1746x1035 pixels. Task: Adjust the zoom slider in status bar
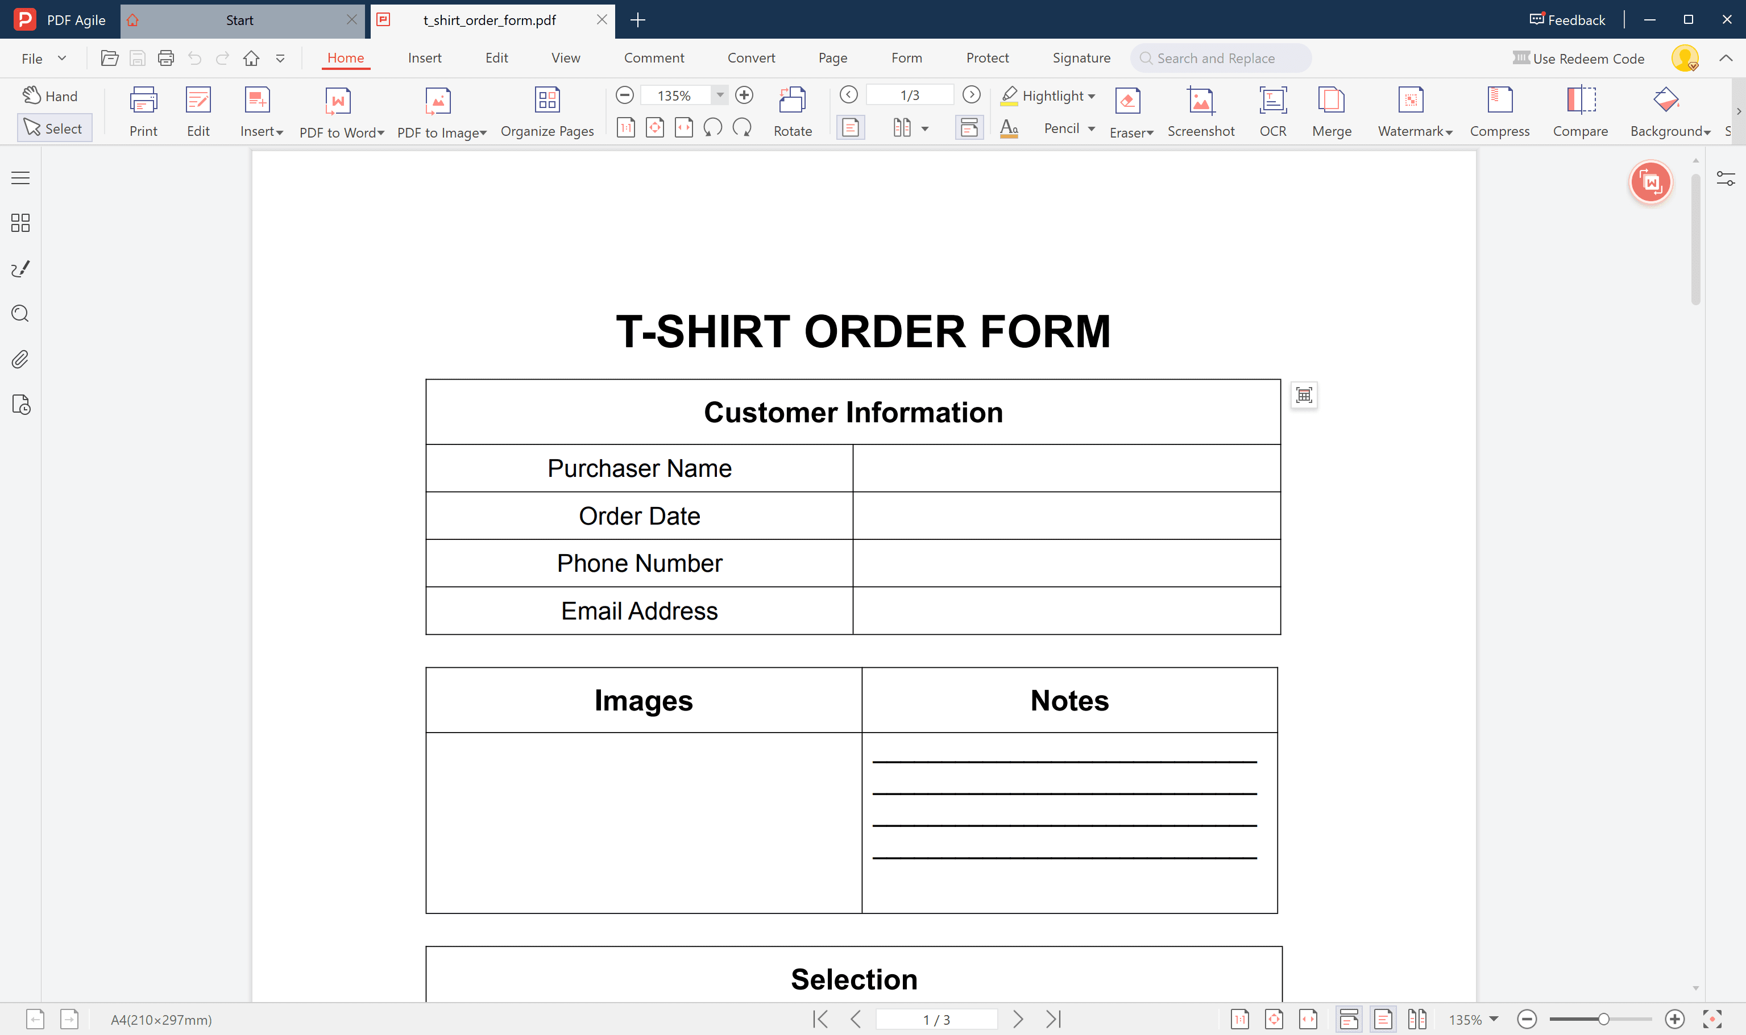pyautogui.click(x=1603, y=1019)
